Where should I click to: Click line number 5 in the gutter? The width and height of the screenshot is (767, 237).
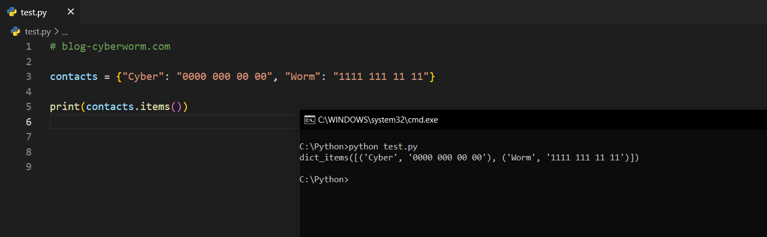tap(28, 106)
